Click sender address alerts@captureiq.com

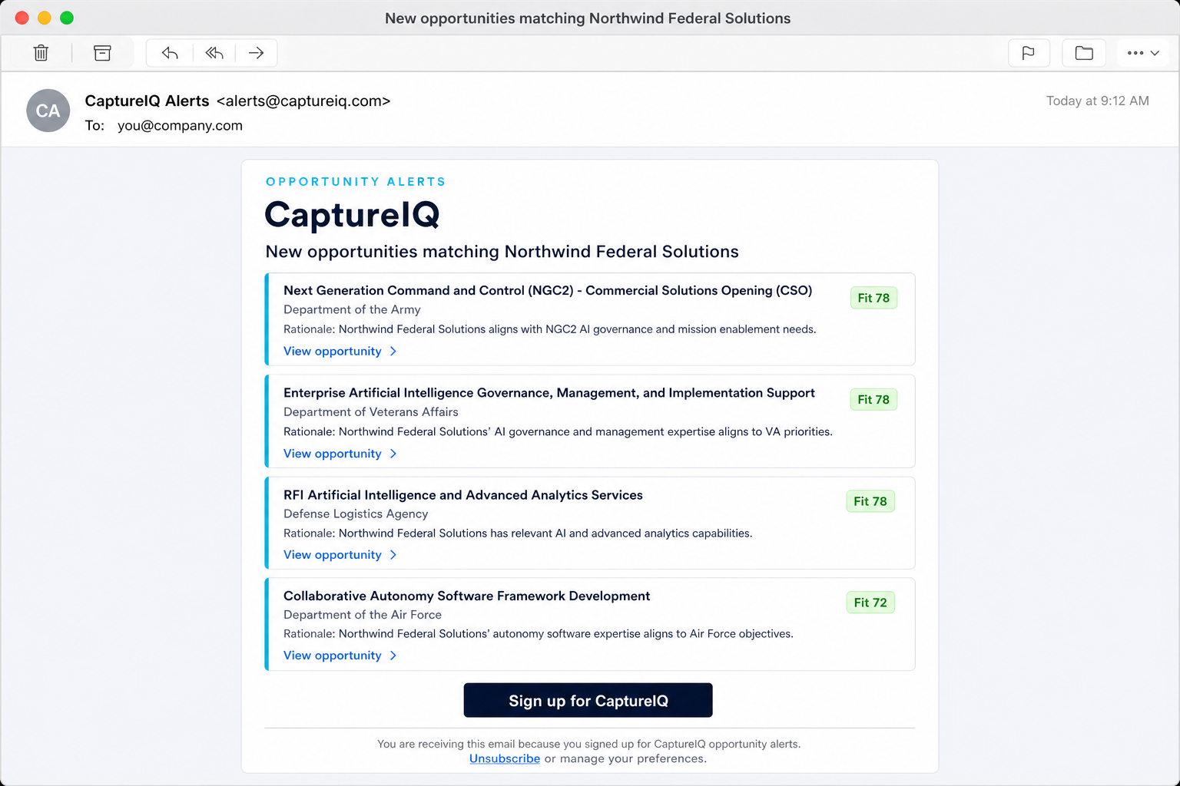tap(303, 101)
